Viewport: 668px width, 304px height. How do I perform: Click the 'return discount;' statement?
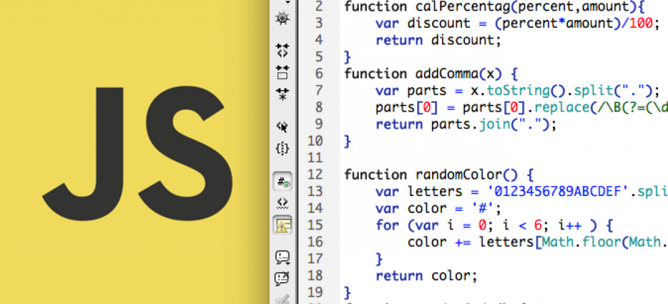[438, 40]
